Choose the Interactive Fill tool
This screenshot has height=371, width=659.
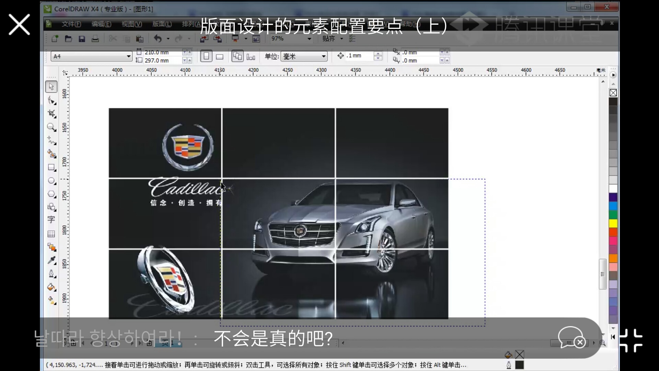[51, 301]
